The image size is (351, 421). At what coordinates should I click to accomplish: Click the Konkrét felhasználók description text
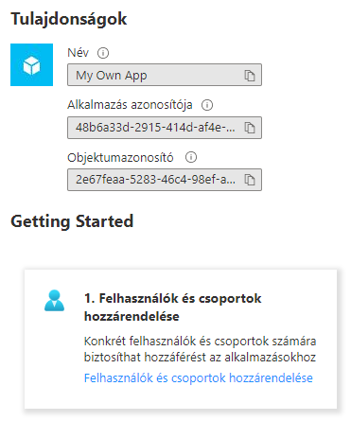click(x=200, y=342)
